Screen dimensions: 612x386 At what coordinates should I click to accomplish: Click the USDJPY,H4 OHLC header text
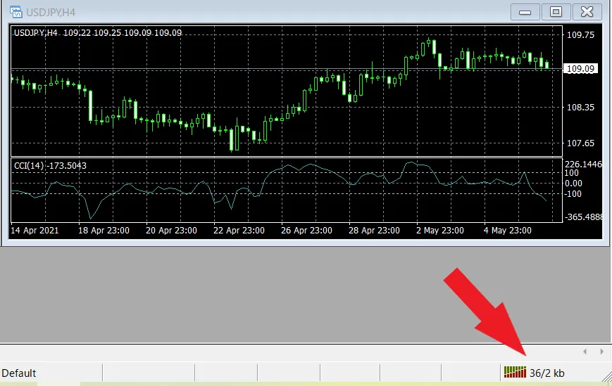pyautogui.click(x=97, y=32)
